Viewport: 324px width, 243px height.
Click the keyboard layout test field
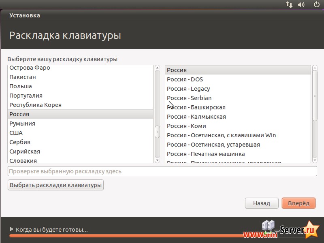click(162, 171)
